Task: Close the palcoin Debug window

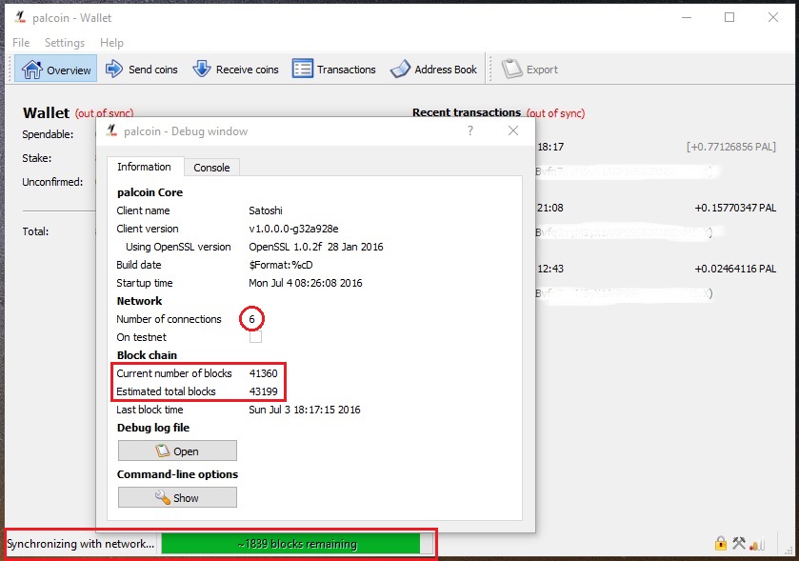Action: [x=513, y=131]
